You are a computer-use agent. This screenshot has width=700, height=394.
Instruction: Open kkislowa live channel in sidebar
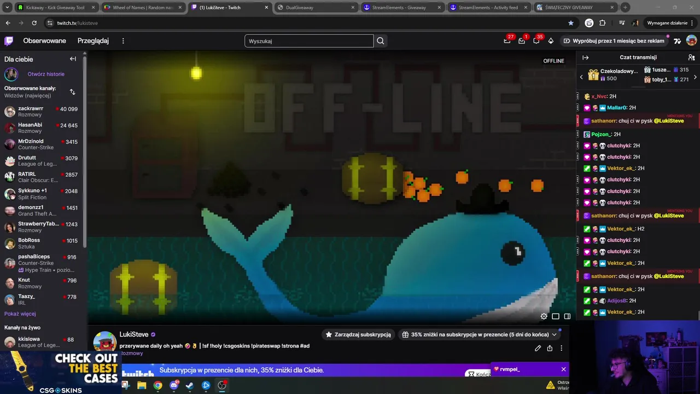(x=41, y=342)
